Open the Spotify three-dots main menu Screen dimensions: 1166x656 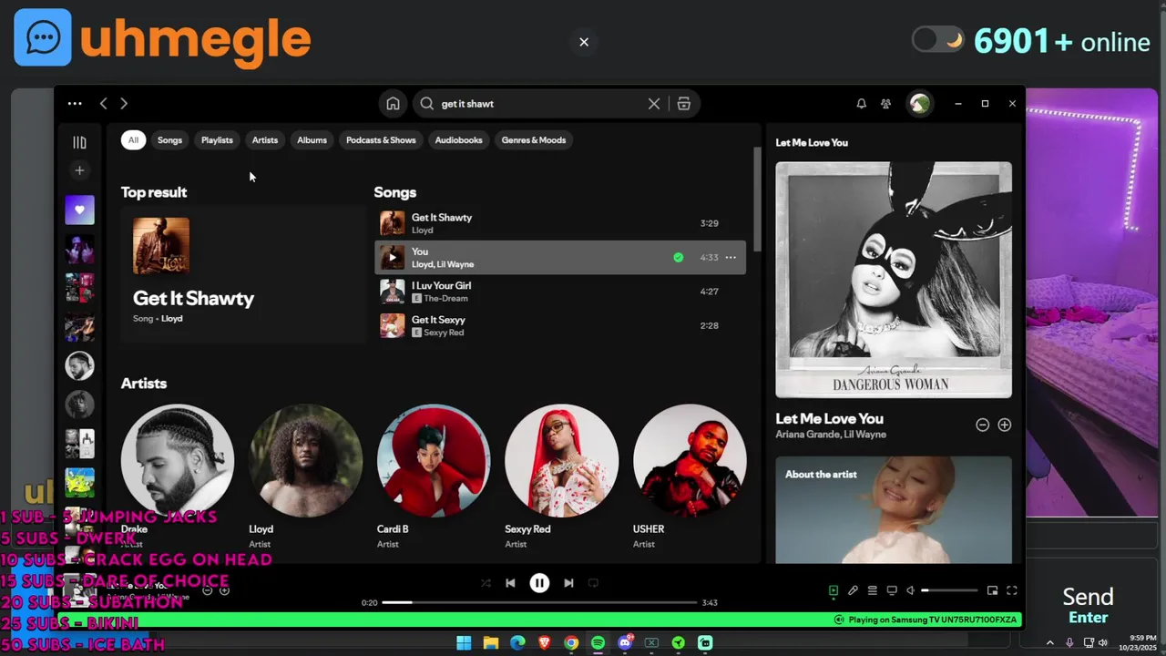(75, 104)
